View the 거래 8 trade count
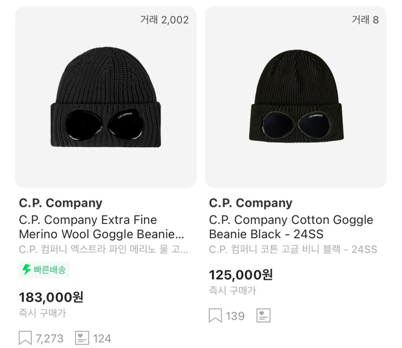The image size is (402, 348). (x=365, y=20)
